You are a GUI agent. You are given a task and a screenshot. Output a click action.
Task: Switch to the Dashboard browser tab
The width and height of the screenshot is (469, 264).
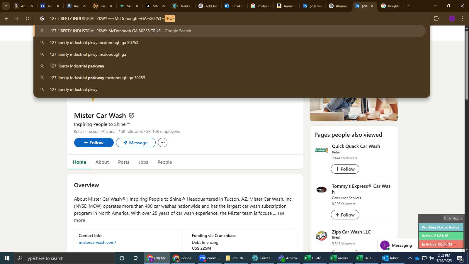[182, 6]
